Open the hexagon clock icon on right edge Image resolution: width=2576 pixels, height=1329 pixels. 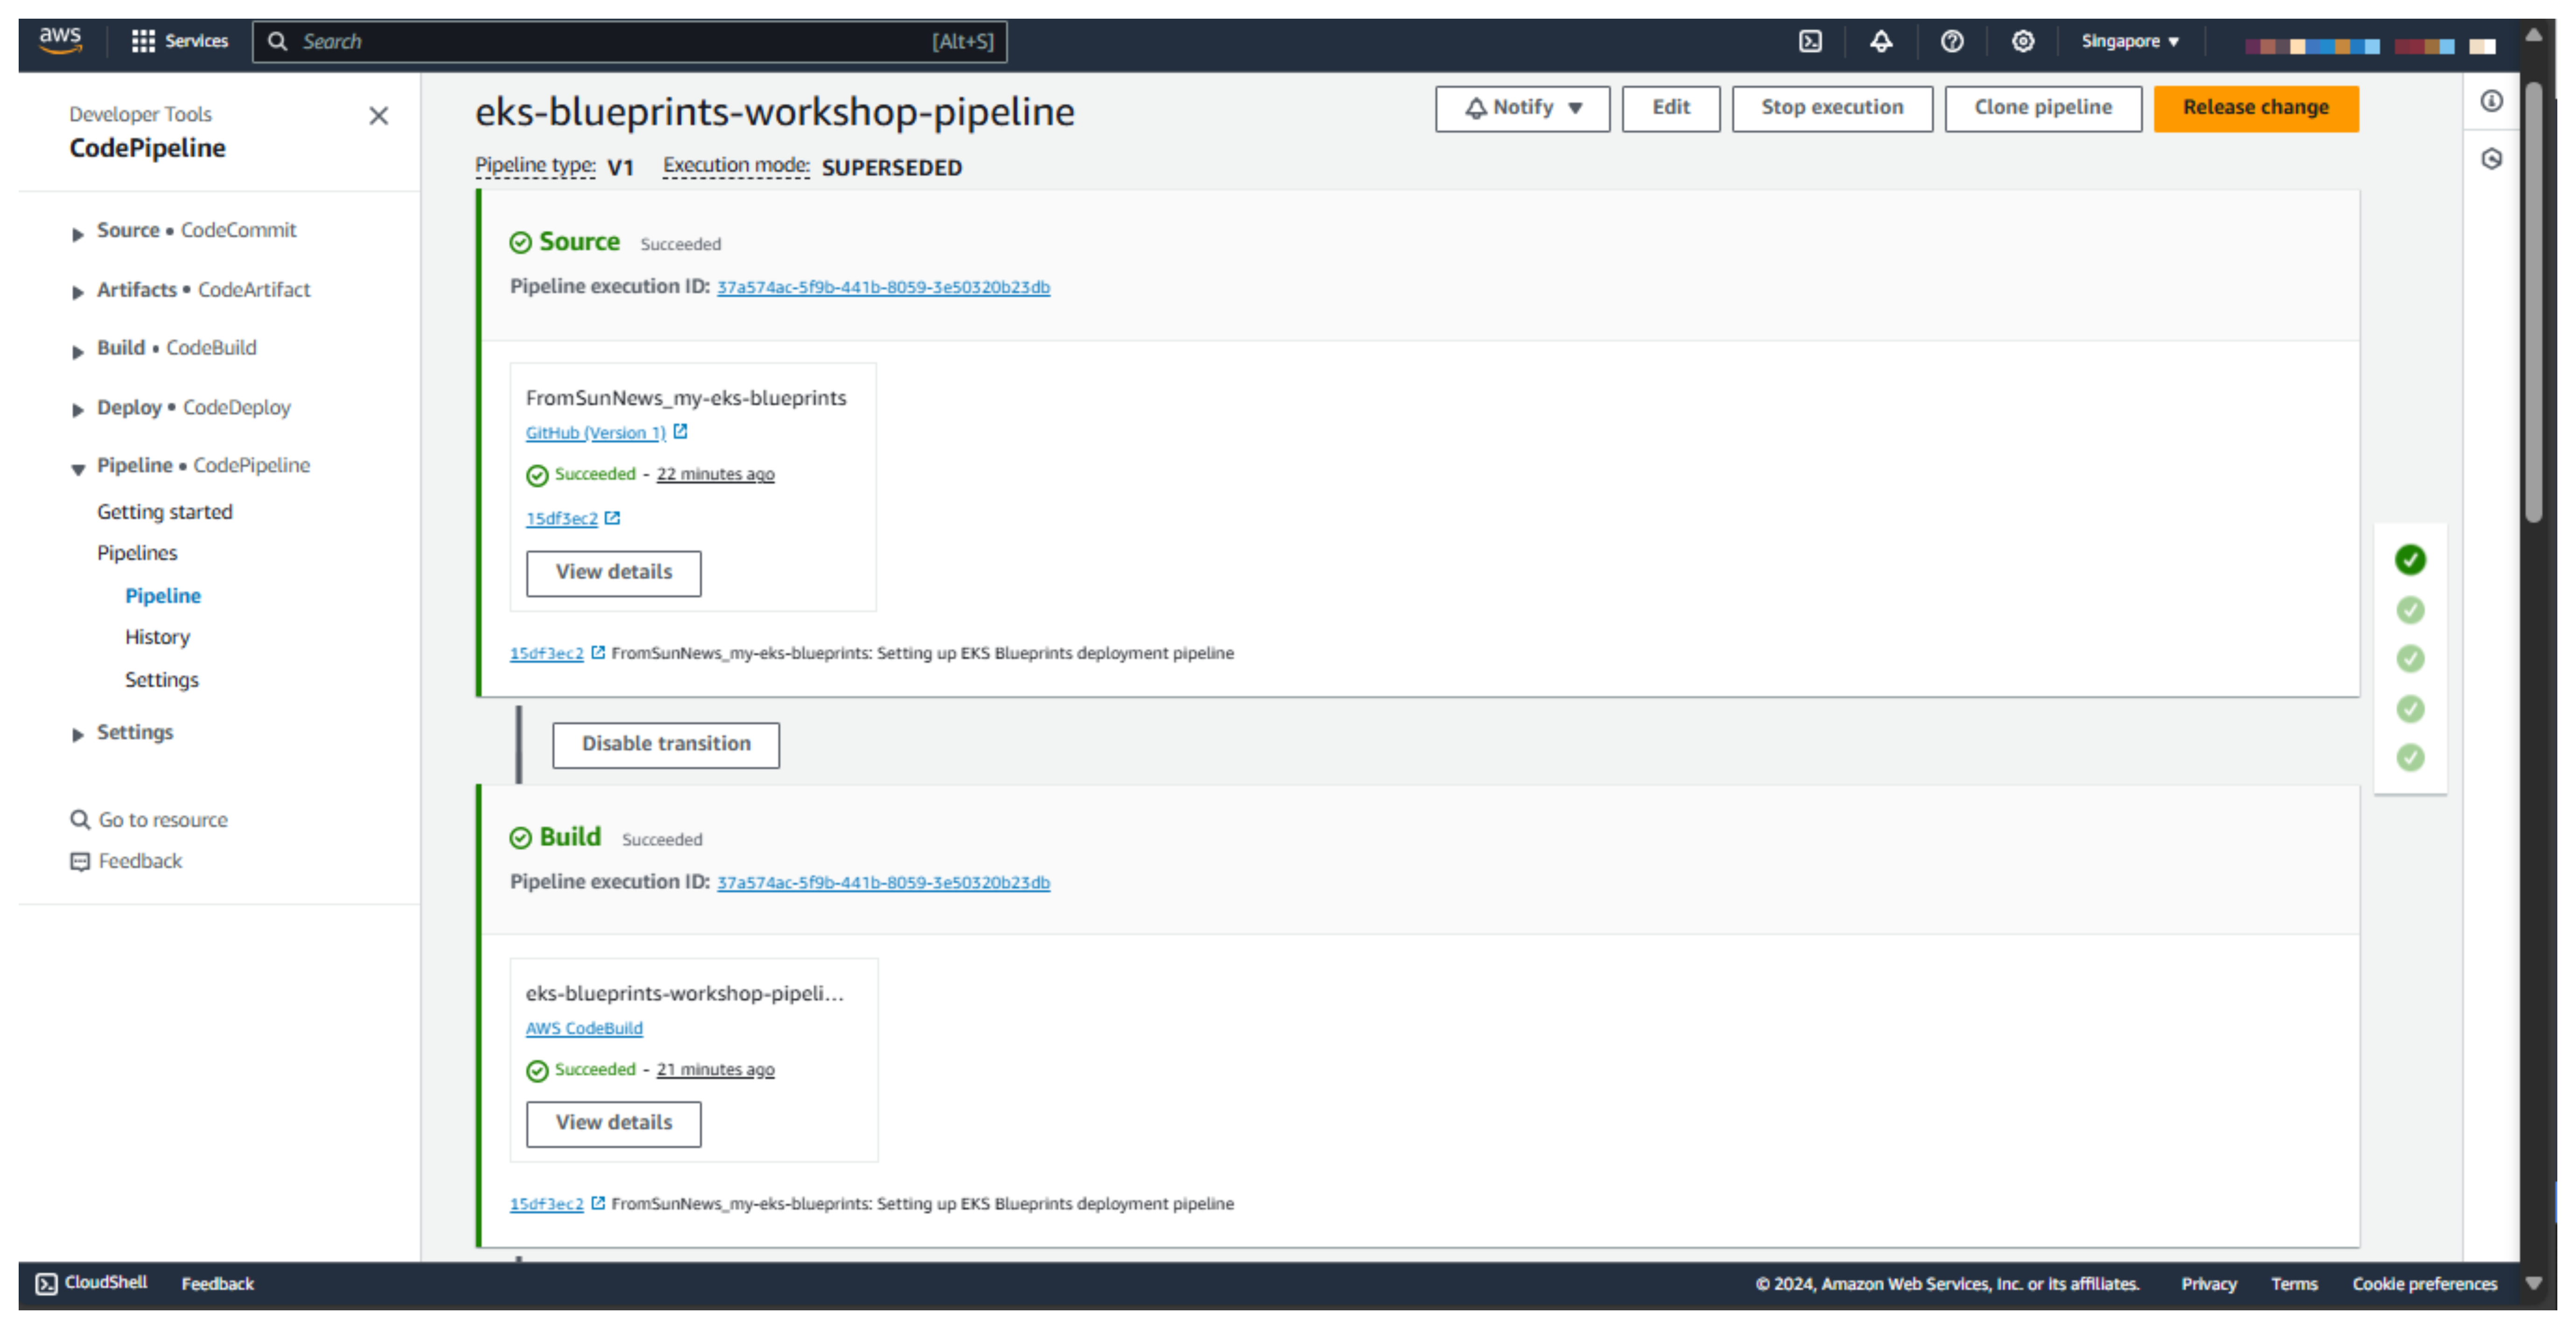tap(2492, 159)
